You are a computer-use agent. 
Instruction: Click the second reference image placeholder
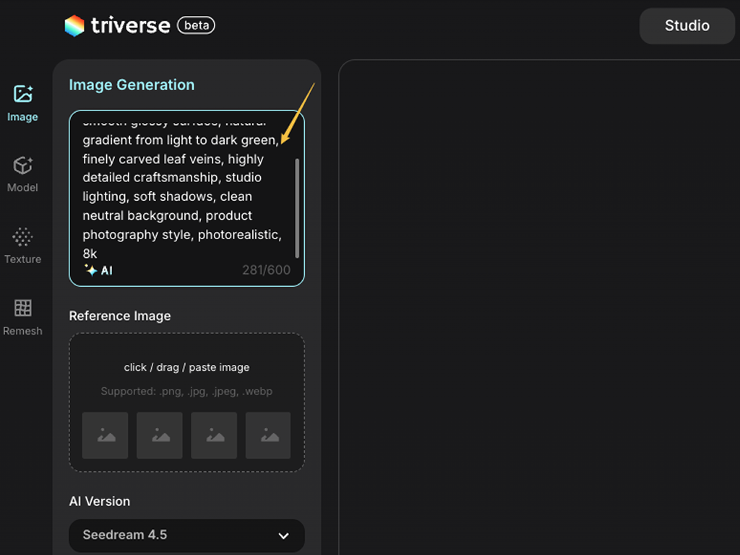160,436
